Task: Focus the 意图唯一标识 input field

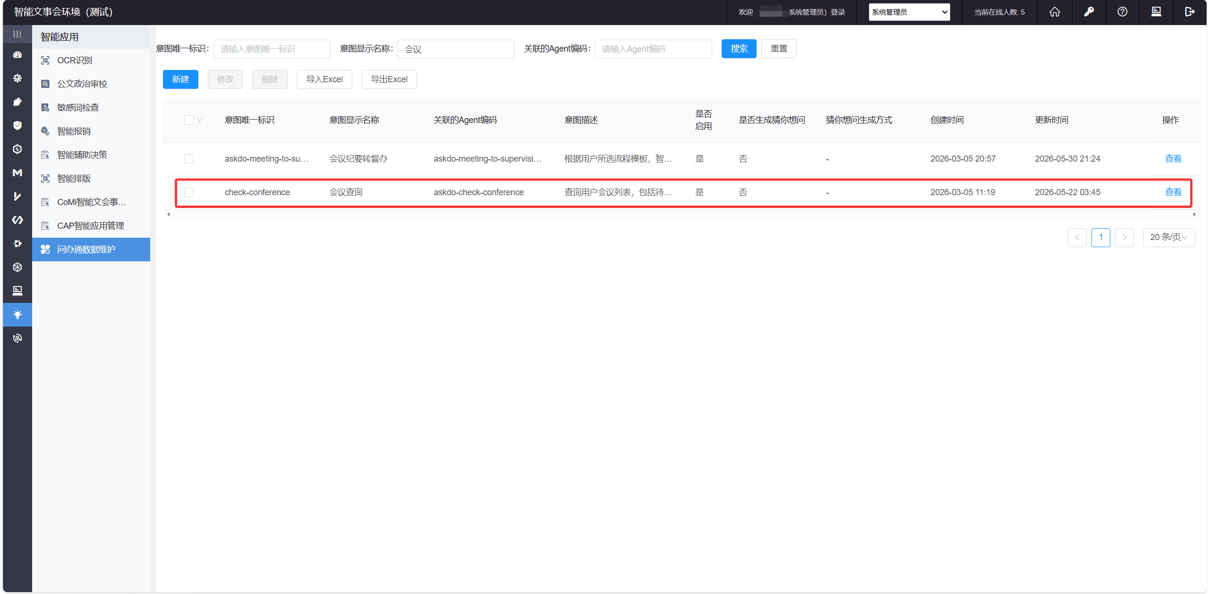Action: [x=272, y=49]
